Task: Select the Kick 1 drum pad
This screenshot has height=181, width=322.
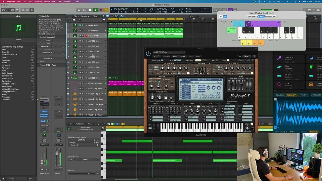Action: pos(288,84)
